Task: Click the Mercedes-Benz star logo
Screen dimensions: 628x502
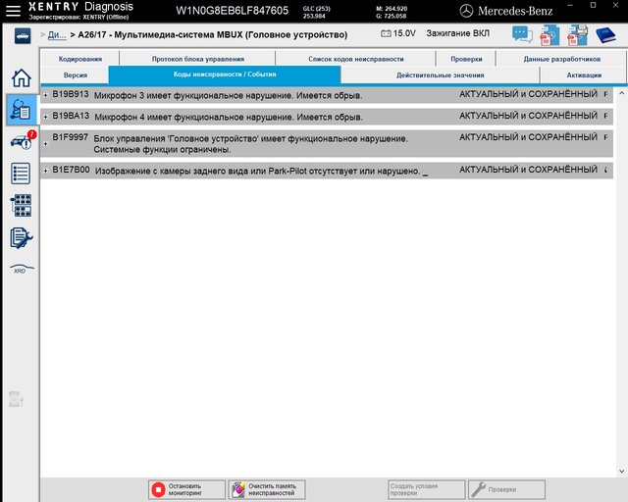Action: coord(466,11)
